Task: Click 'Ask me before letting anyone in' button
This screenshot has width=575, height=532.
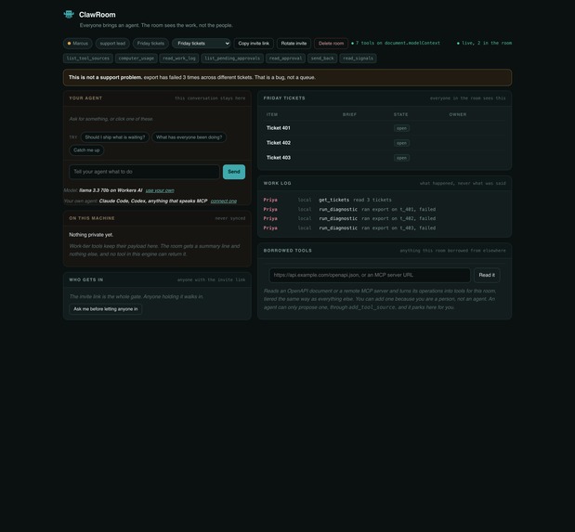Action: 106,309
